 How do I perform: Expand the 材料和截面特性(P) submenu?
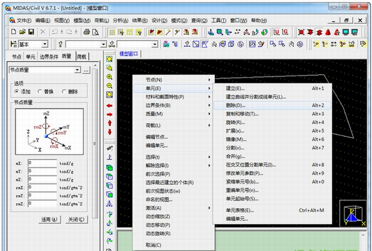click(x=174, y=97)
